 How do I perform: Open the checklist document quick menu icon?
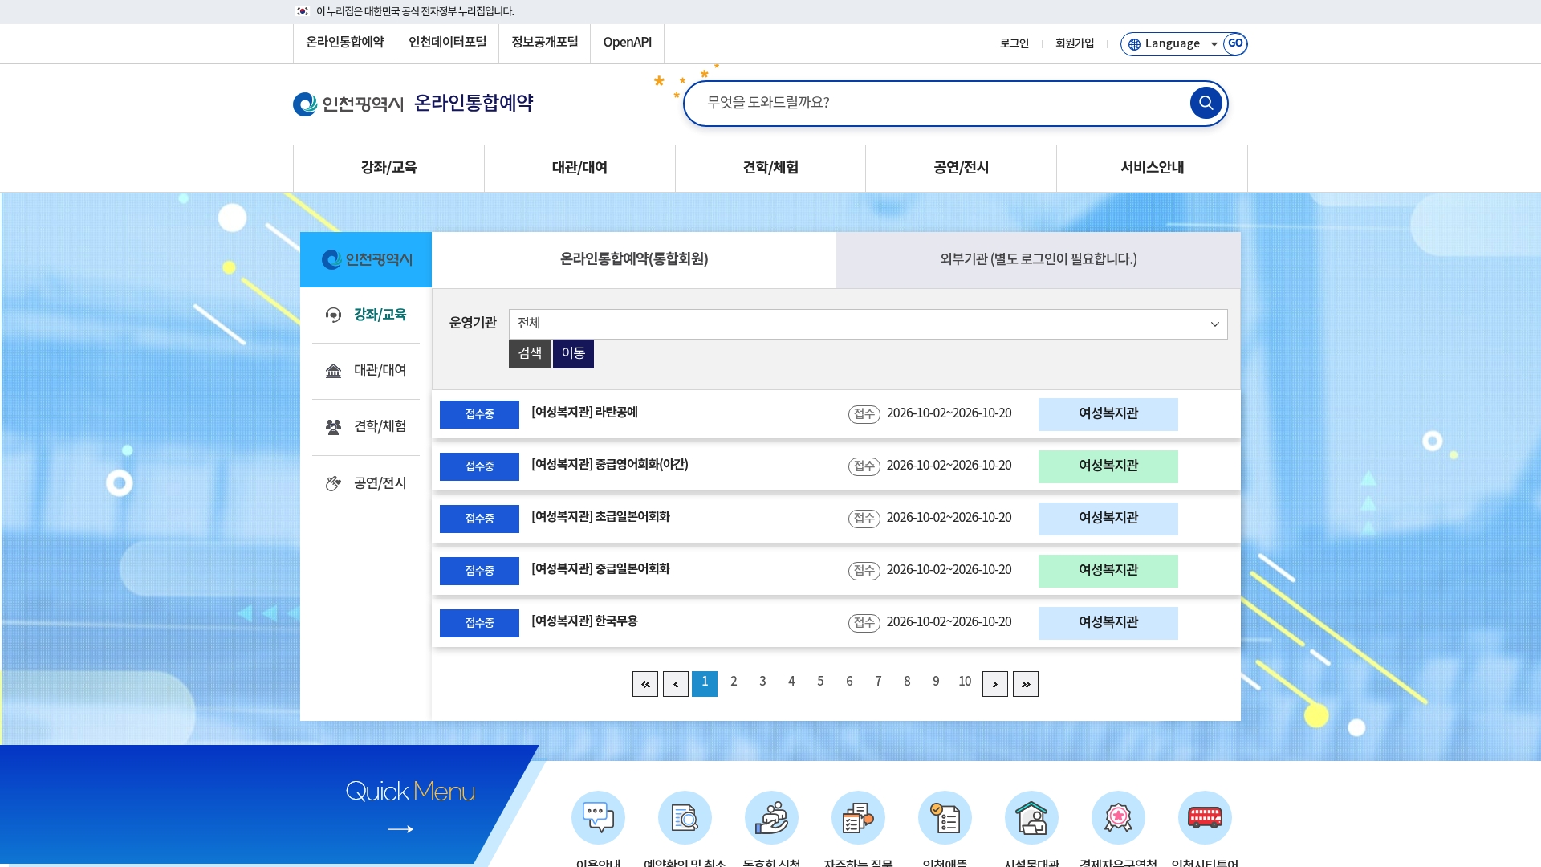945,818
